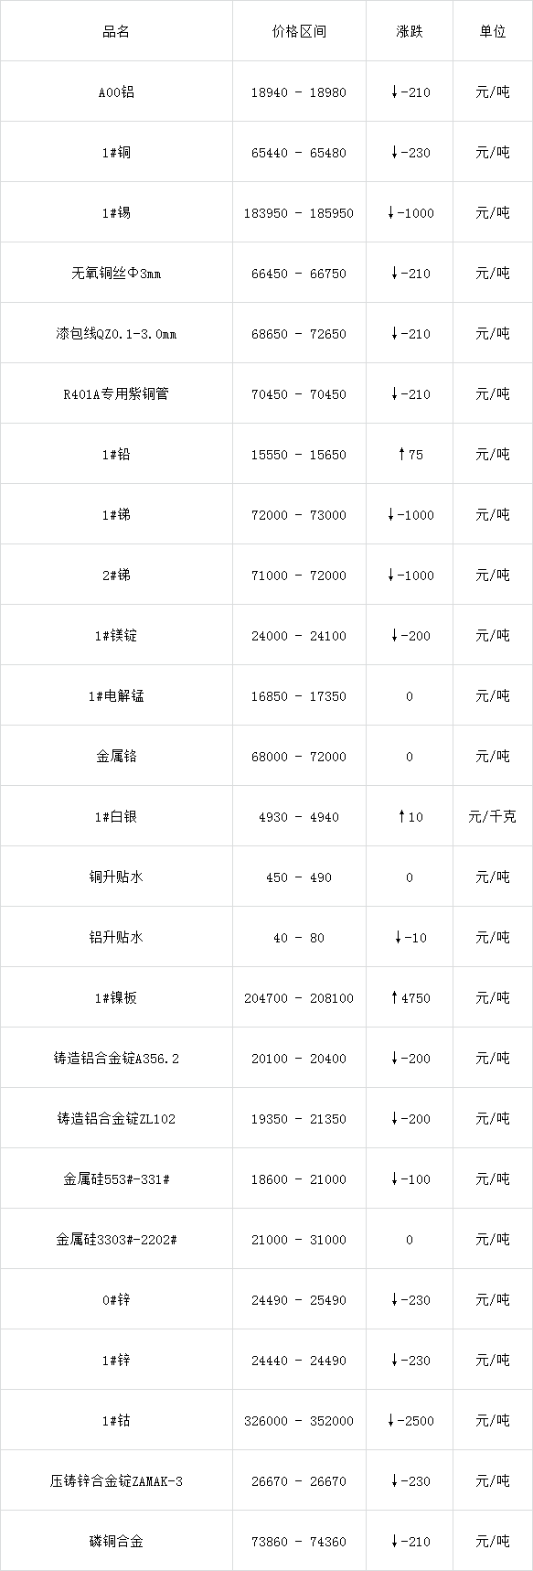533x1571 pixels.
Task: Click the 1#铜 product name
Action: tap(116, 153)
